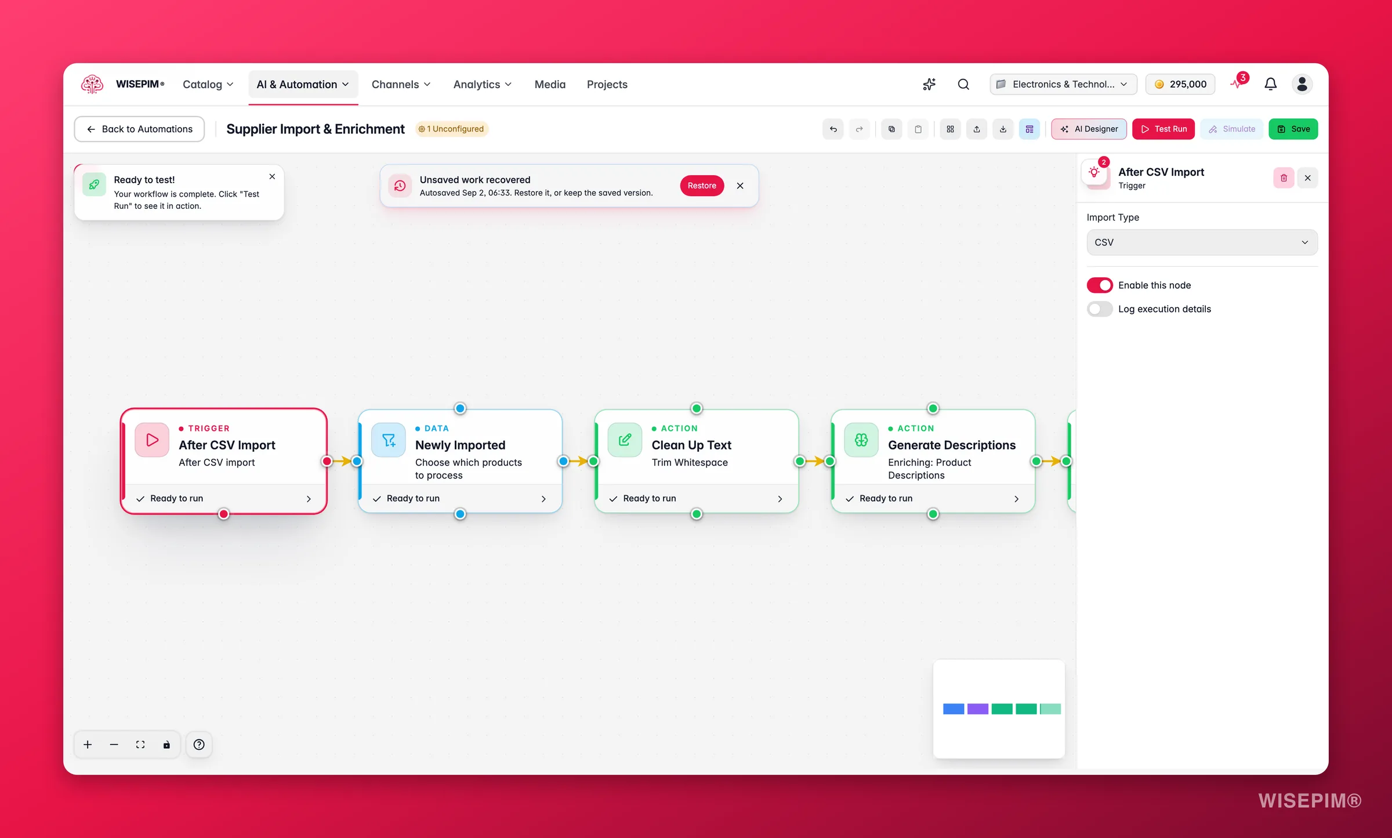Zoom out with the minus icon
The image size is (1392, 838).
[x=114, y=745]
